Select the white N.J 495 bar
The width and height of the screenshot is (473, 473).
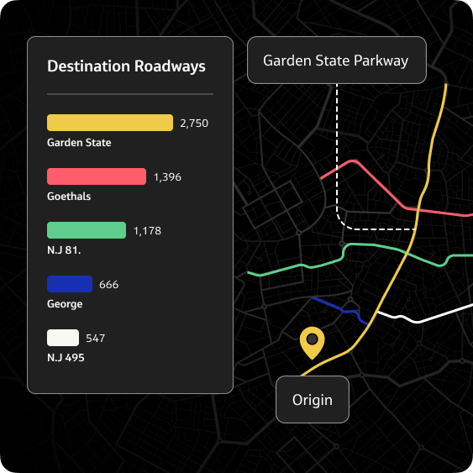63,338
